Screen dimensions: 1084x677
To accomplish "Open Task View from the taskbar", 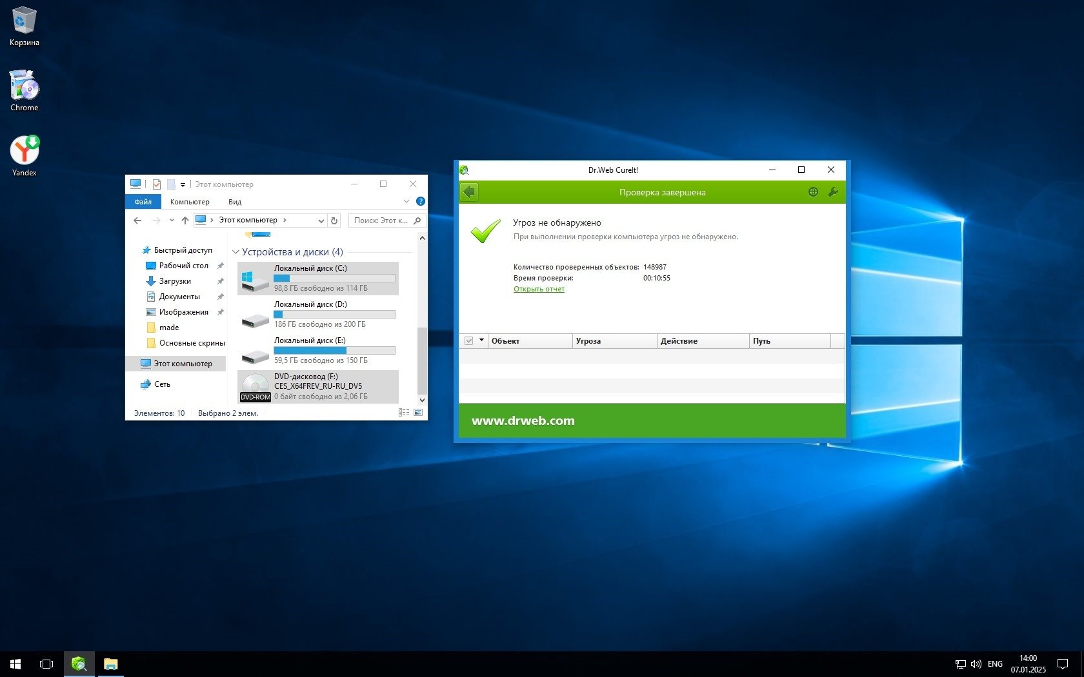I will click(x=46, y=663).
